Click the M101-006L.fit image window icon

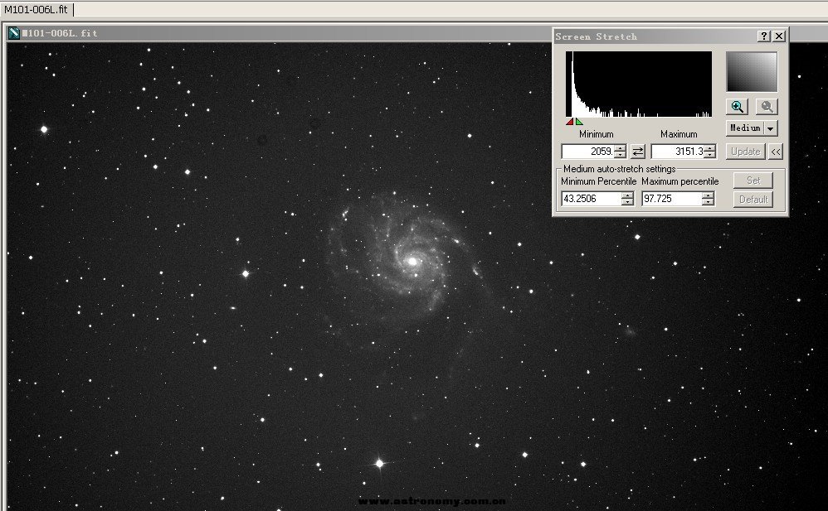[13, 33]
